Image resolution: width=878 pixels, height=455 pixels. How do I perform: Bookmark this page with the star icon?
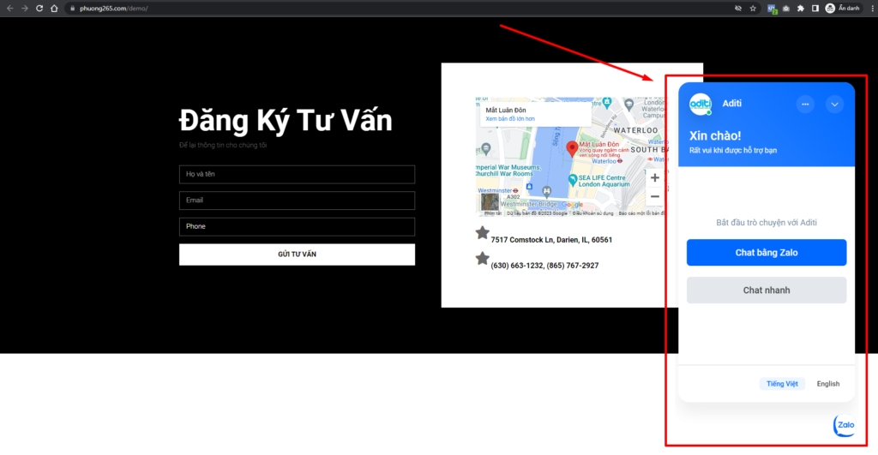(x=753, y=8)
